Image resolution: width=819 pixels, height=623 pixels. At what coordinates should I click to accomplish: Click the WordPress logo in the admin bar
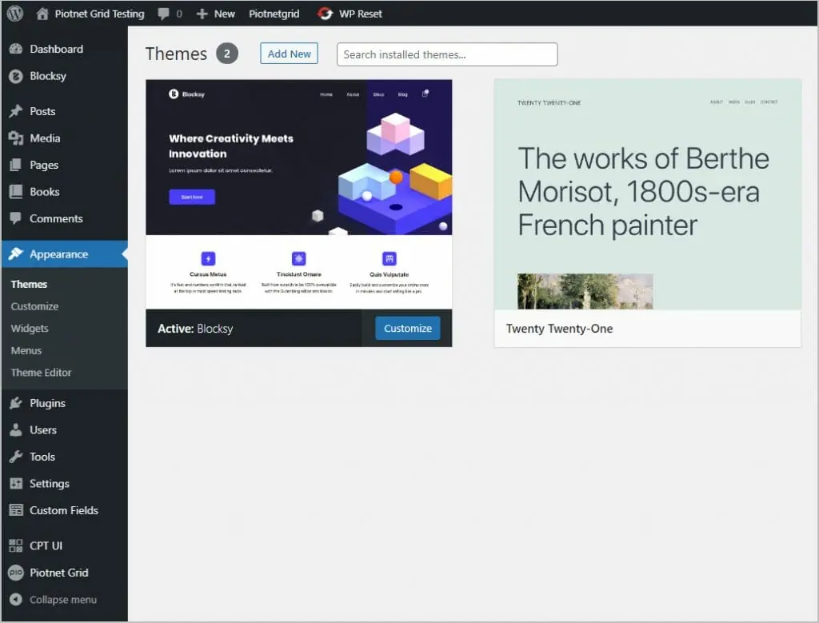14,13
